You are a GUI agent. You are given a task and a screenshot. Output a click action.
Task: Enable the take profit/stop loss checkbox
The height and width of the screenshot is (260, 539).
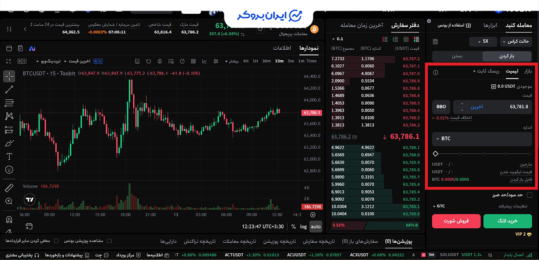(529, 195)
